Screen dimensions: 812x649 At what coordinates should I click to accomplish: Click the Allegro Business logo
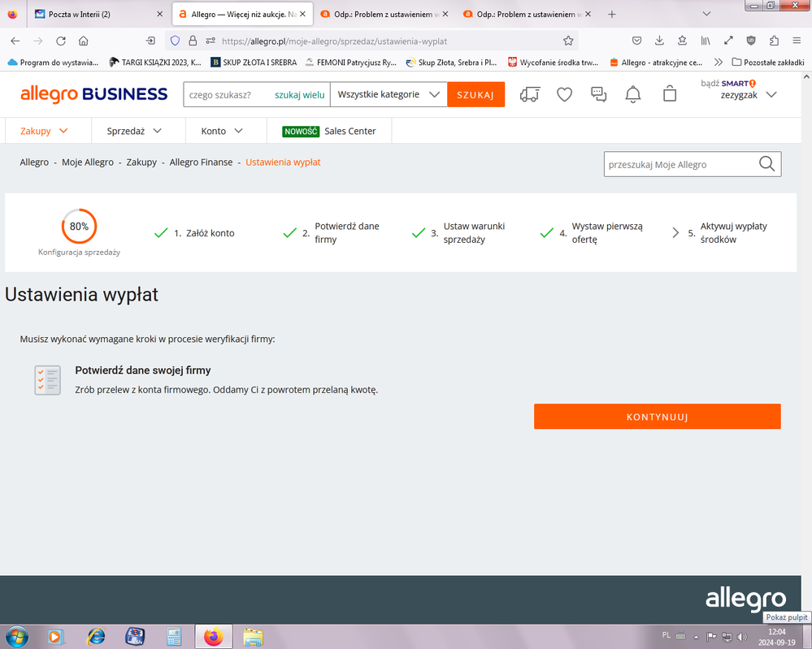coord(93,94)
